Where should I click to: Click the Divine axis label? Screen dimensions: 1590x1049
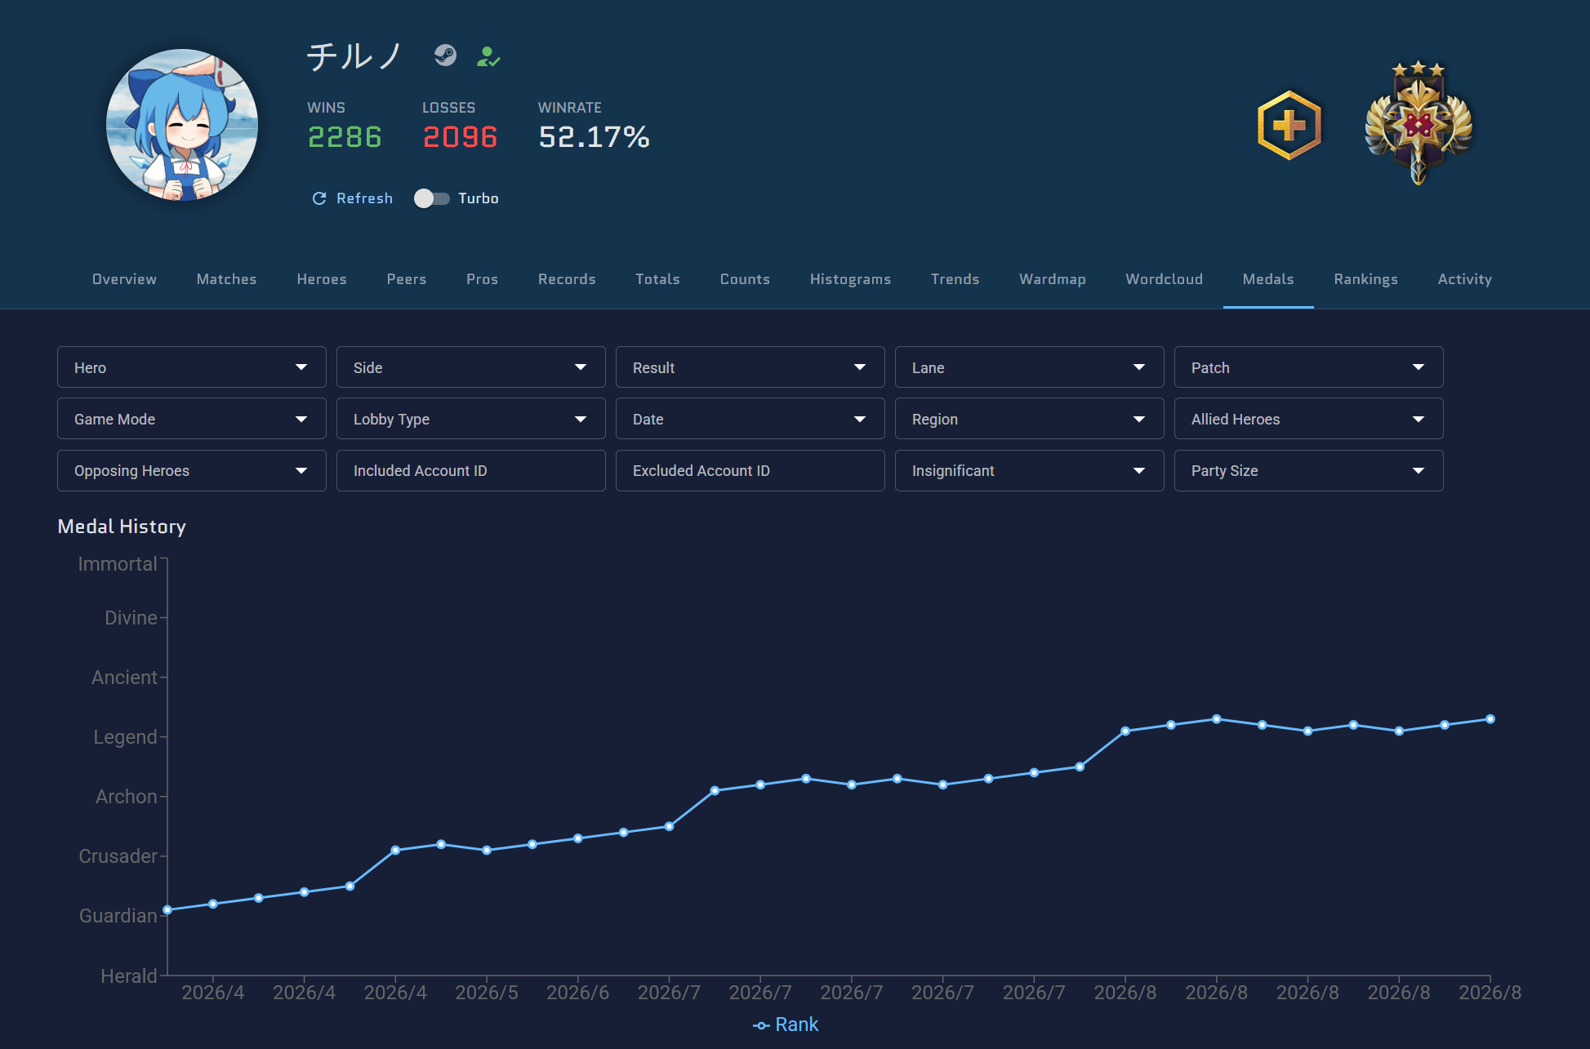(x=131, y=618)
